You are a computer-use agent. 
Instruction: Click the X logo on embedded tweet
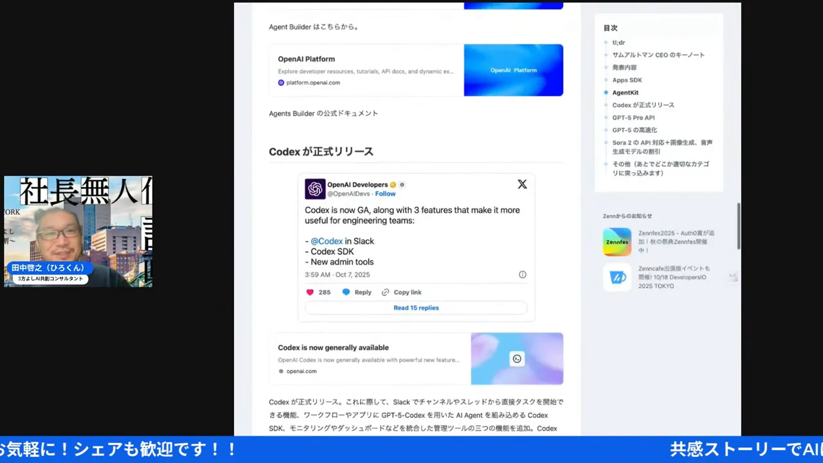pyautogui.click(x=522, y=185)
